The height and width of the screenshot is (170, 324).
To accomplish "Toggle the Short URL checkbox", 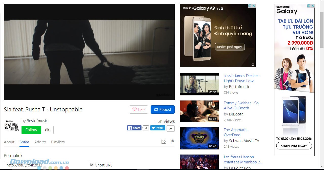I will pos(92,165).
